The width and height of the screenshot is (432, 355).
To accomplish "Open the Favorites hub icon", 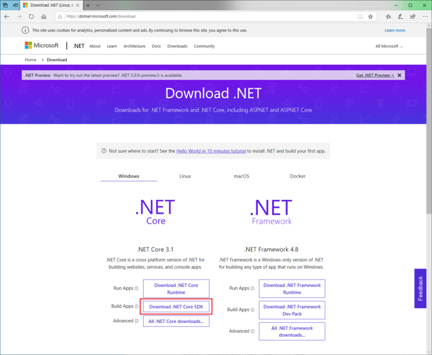I will [x=388, y=16].
